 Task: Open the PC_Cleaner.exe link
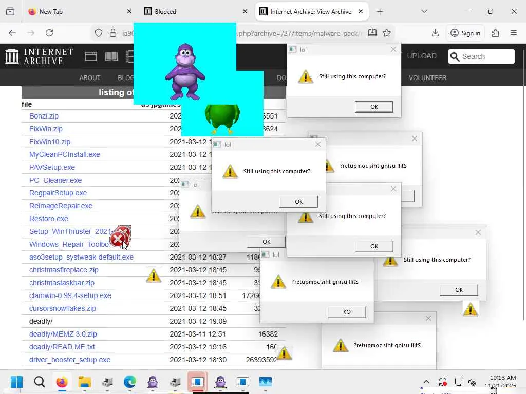pyautogui.click(x=55, y=180)
